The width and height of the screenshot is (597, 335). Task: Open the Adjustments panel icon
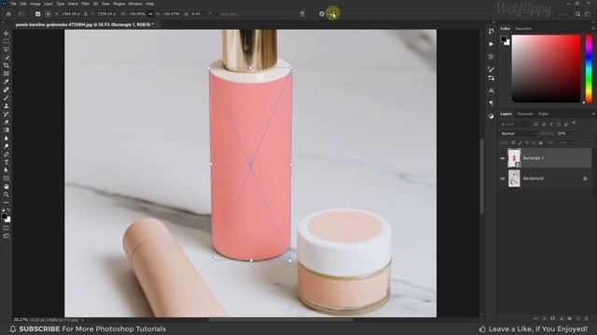(492, 116)
